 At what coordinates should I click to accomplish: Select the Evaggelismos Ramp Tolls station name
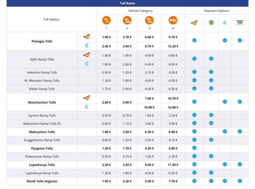pos(42,140)
